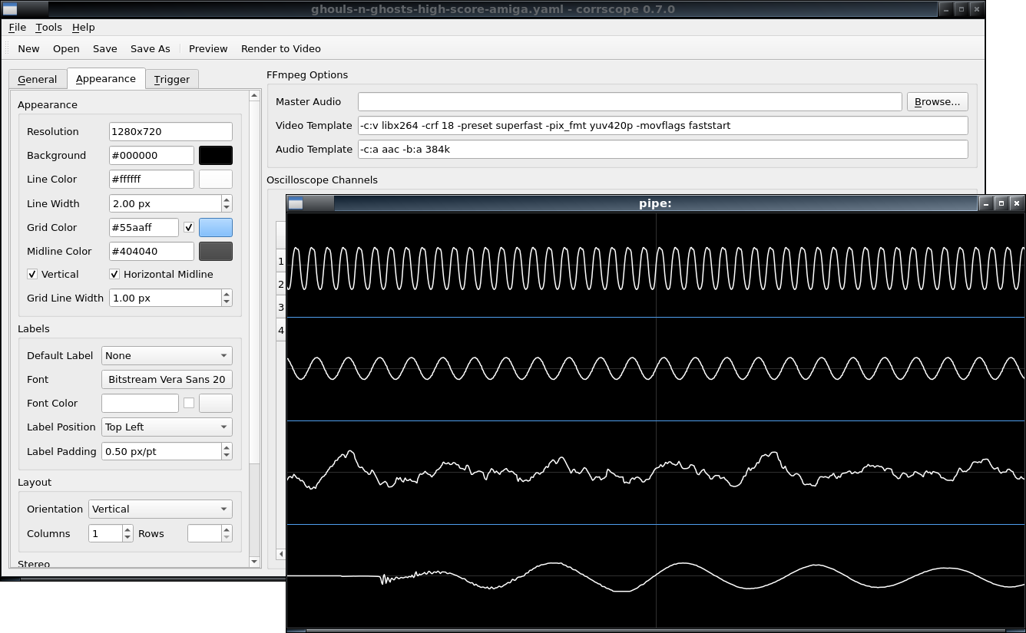Open the pipe: window menu icon
The width and height of the screenshot is (1026, 633).
(296, 203)
